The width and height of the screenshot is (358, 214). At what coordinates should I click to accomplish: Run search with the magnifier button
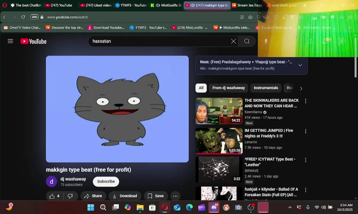click(x=247, y=41)
